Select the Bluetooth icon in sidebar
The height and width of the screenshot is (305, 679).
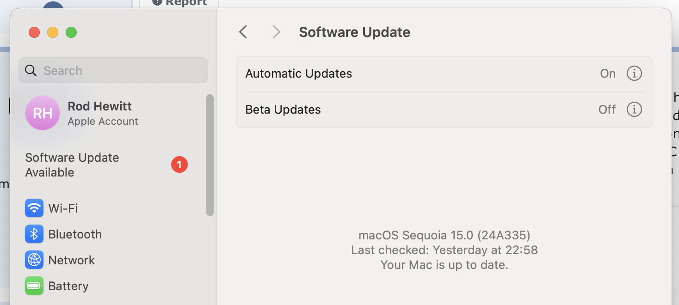(x=34, y=234)
